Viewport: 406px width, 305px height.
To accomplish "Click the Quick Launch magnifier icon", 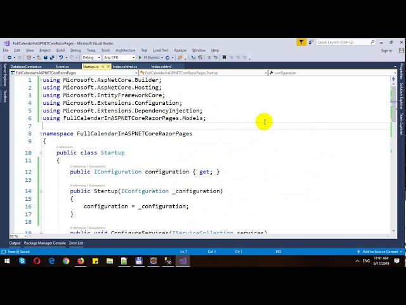I will point(372,42).
